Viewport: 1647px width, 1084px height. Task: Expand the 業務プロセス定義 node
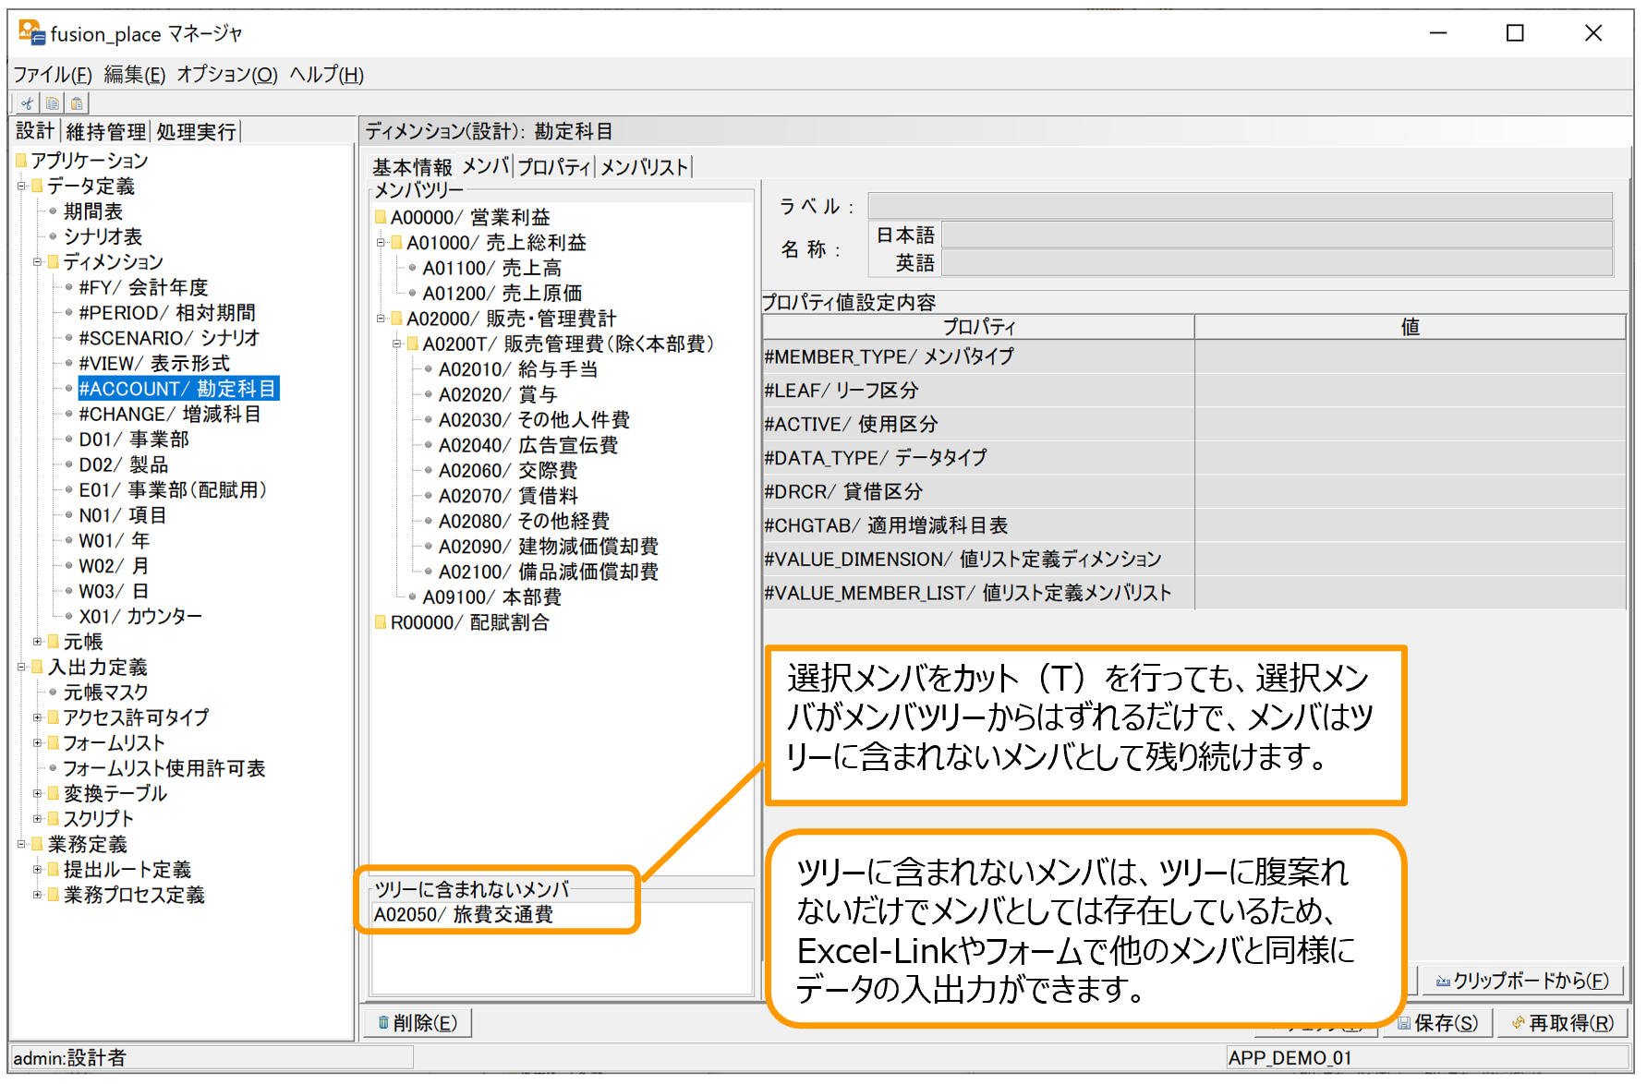[38, 895]
